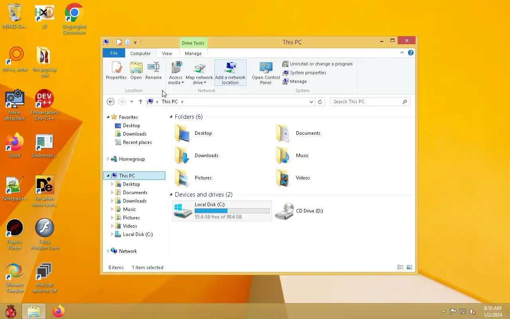This screenshot has width=510, height=319.
Task: Click the muted volume tray icon
Action: [473, 312]
